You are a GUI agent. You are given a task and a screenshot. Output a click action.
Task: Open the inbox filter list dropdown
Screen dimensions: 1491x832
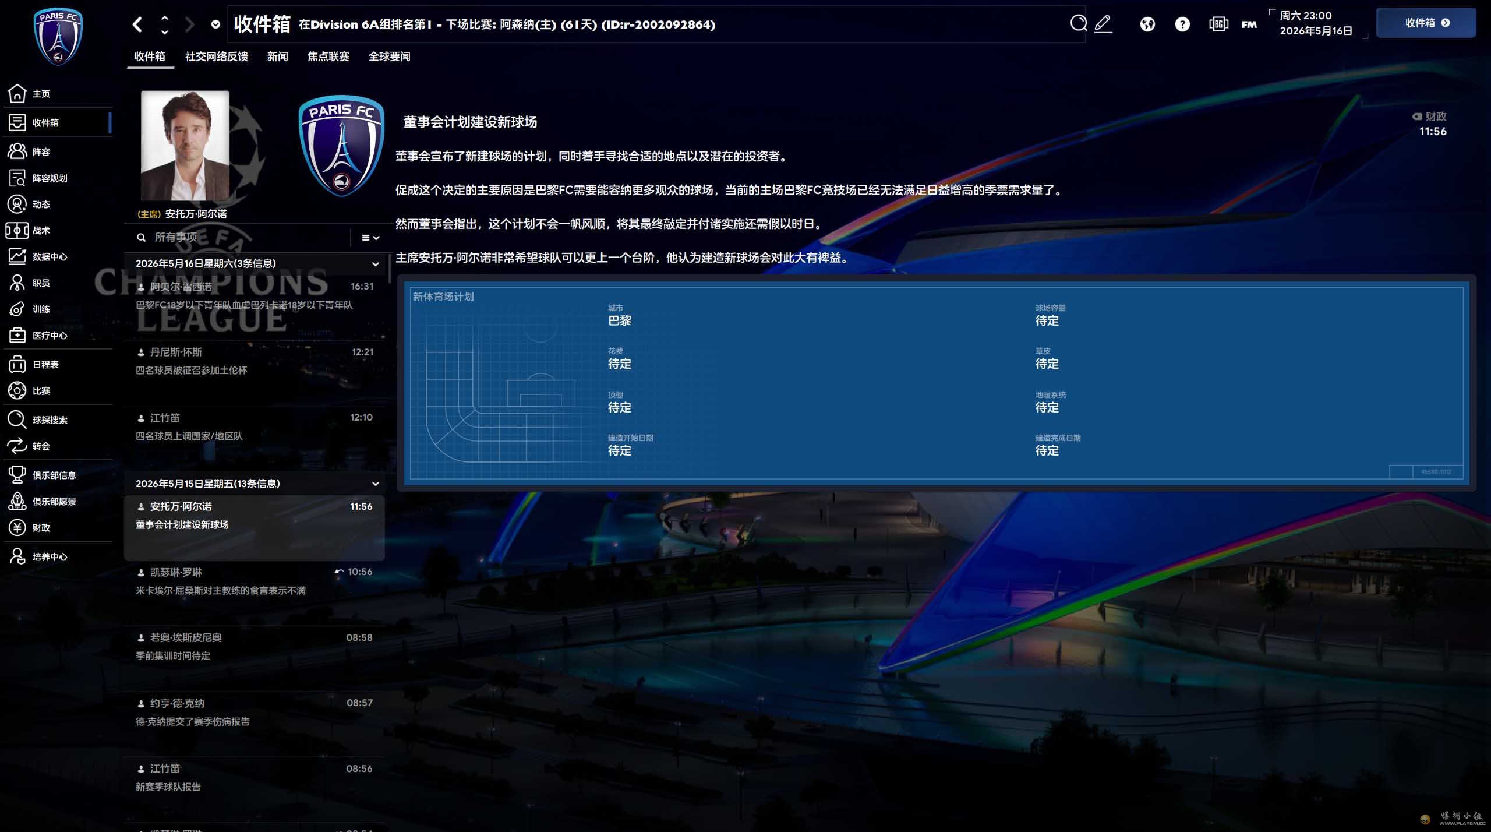point(370,238)
